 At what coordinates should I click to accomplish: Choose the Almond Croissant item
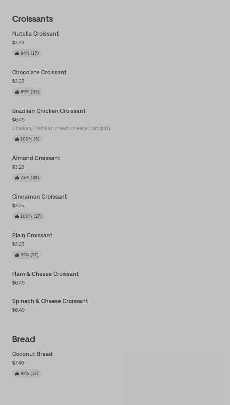coord(36,158)
